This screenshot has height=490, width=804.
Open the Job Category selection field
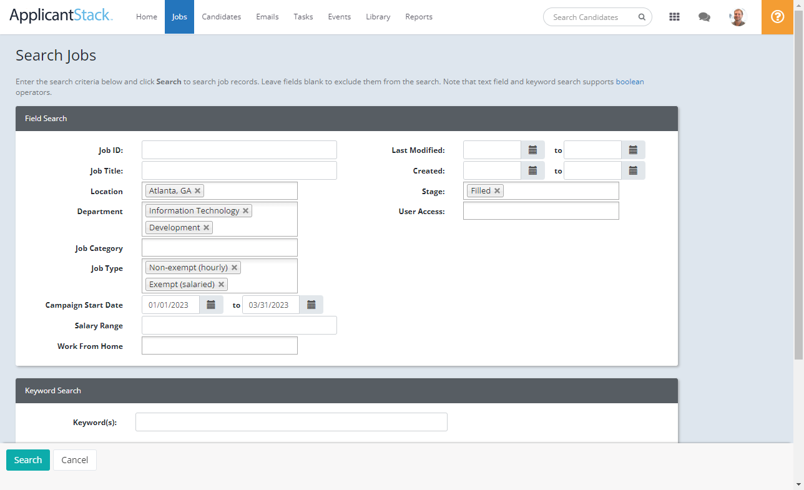pos(219,247)
